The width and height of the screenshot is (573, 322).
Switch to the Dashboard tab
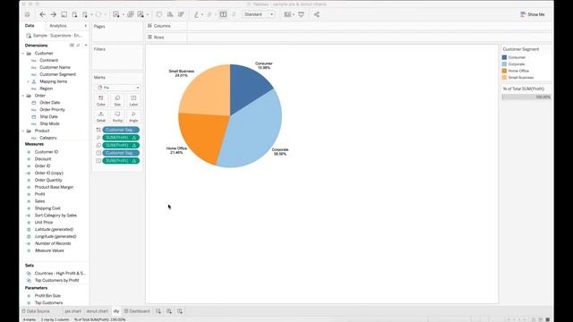(137, 311)
